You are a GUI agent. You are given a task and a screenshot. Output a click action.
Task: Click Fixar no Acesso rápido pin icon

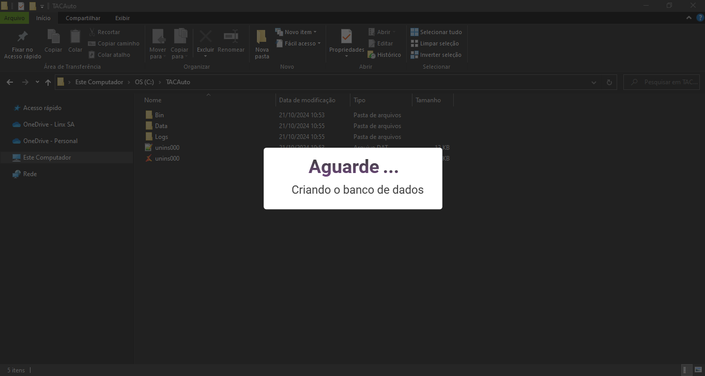coord(22,37)
